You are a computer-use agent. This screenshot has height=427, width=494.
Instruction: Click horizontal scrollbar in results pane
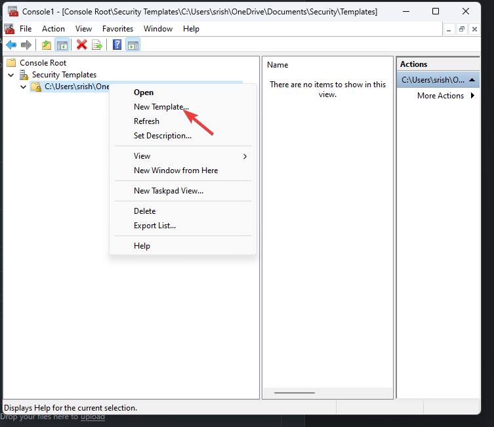(x=295, y=393)
